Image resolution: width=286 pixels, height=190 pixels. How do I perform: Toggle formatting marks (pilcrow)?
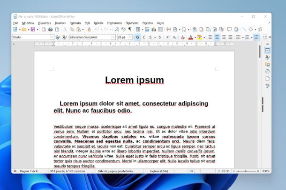coord(130,29)
